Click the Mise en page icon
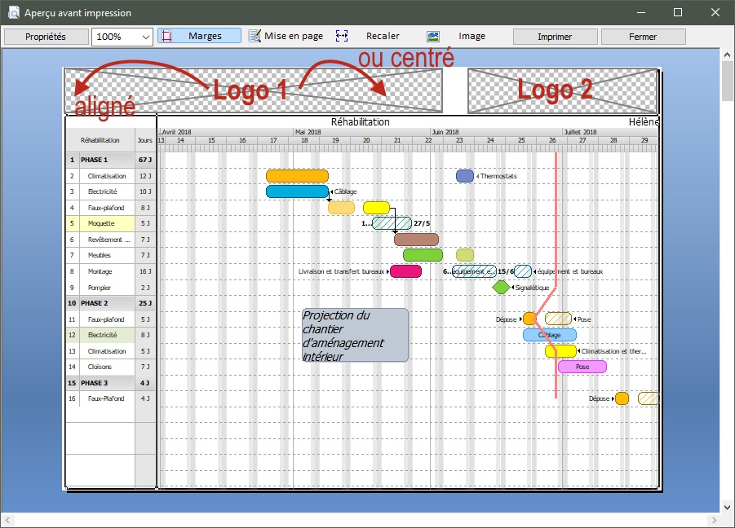This screenshot has width=735, height=528. pyautogui.click(x=255, y=36)
